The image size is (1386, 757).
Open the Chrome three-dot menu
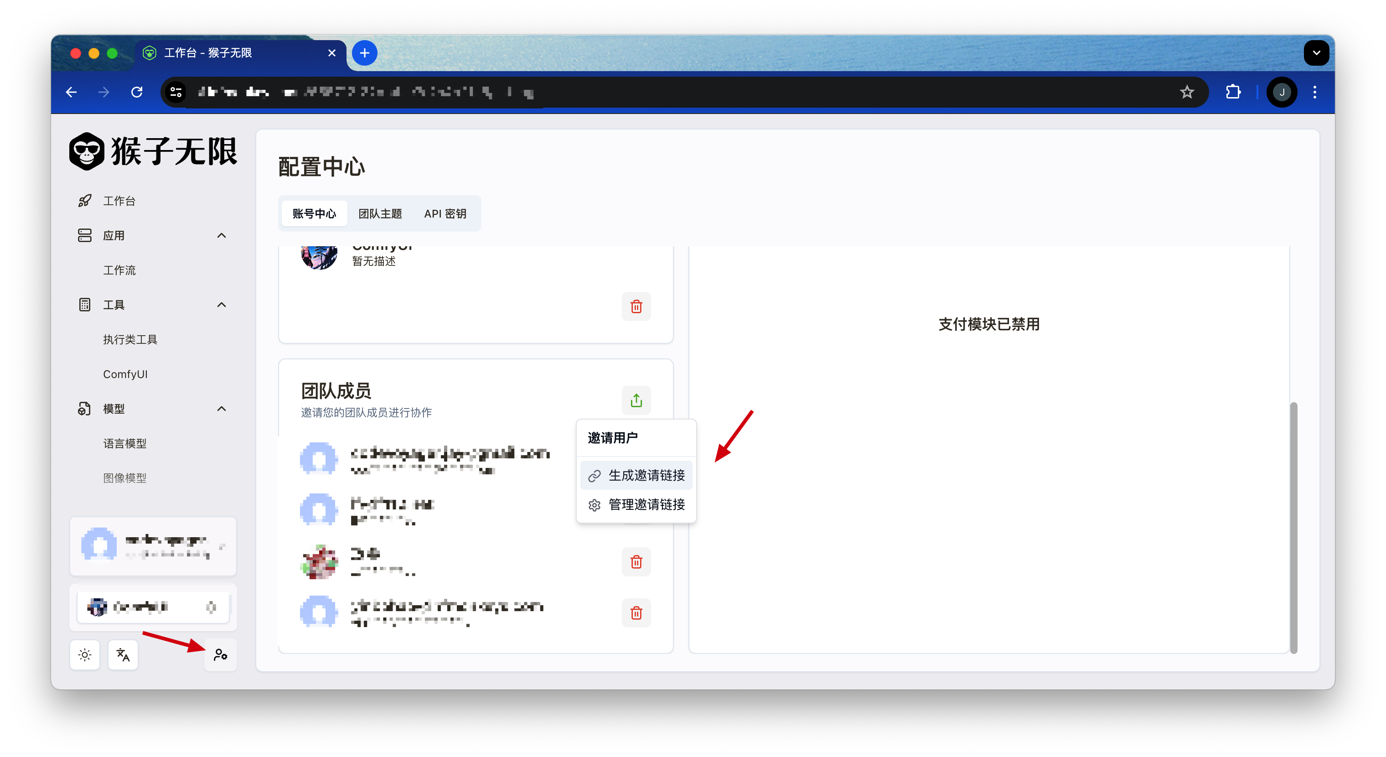pos(1315,93)
